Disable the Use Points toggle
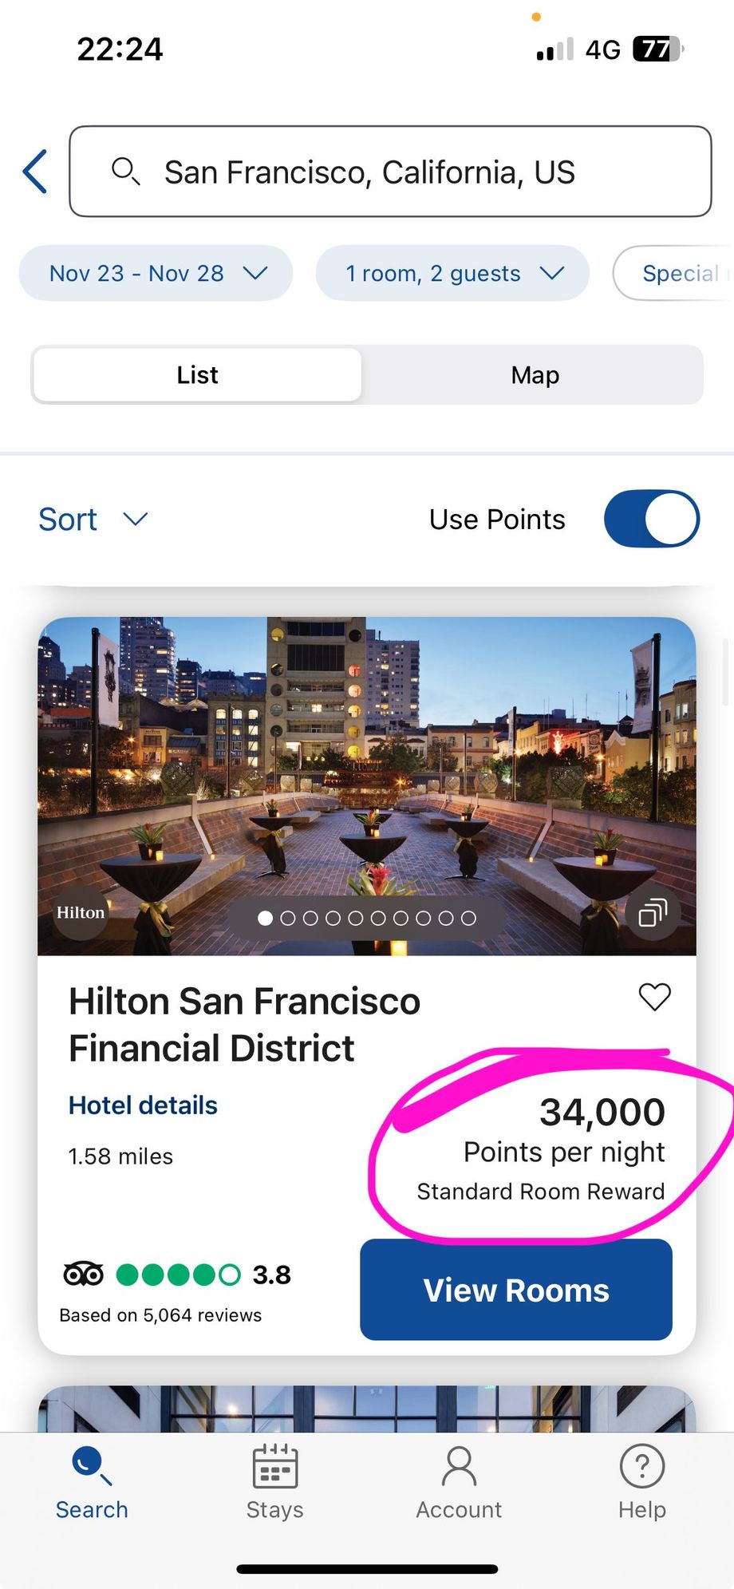This screenshot has width=734, height=1589. click(651, 519)
